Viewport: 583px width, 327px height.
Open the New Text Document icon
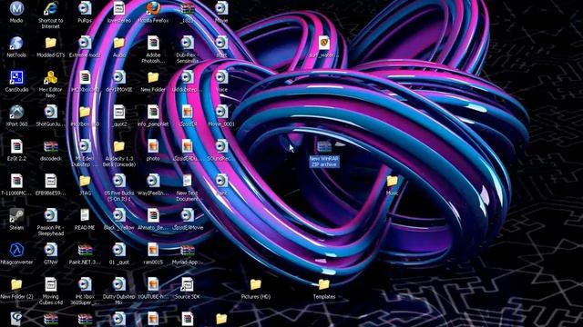click(188, 181)
